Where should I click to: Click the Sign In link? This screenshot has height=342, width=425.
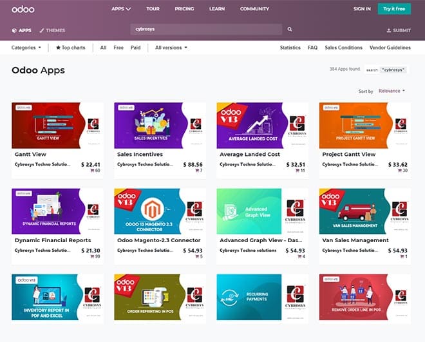[362, 9]
